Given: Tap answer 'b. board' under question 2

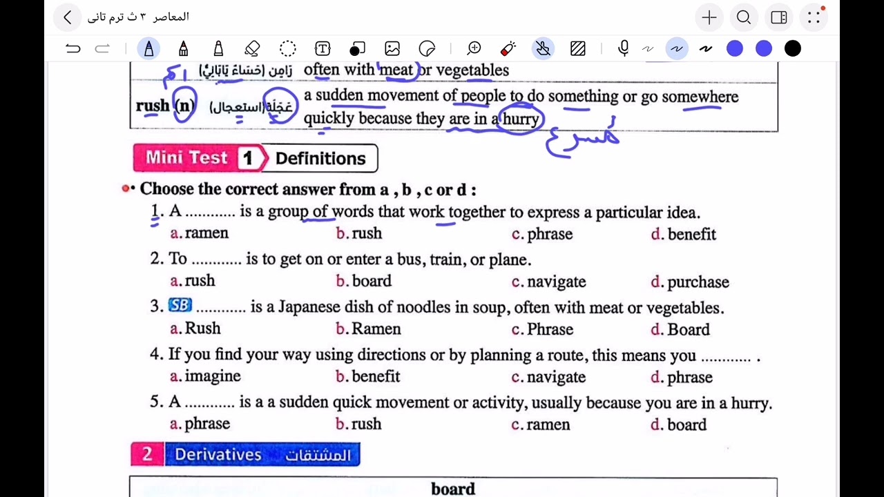Looking at the screenshot, I should point(364,281).
